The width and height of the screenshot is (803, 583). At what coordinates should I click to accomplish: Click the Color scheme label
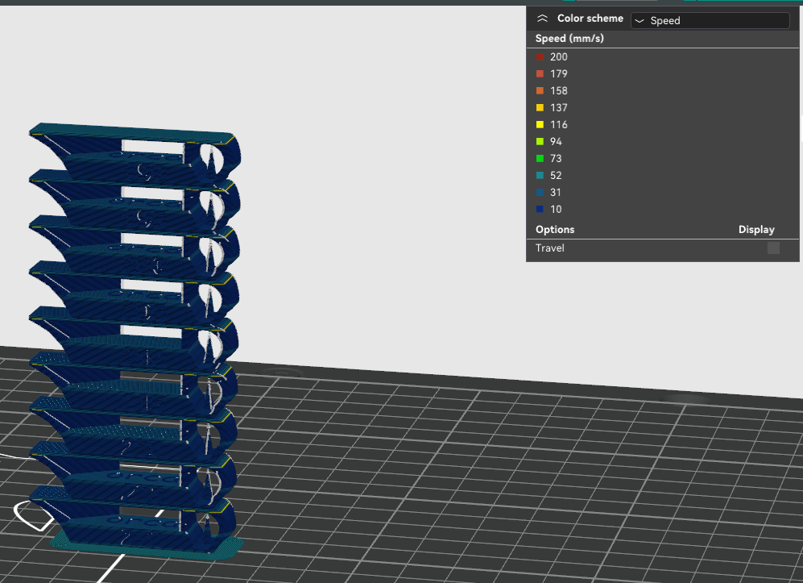point(590,19)
